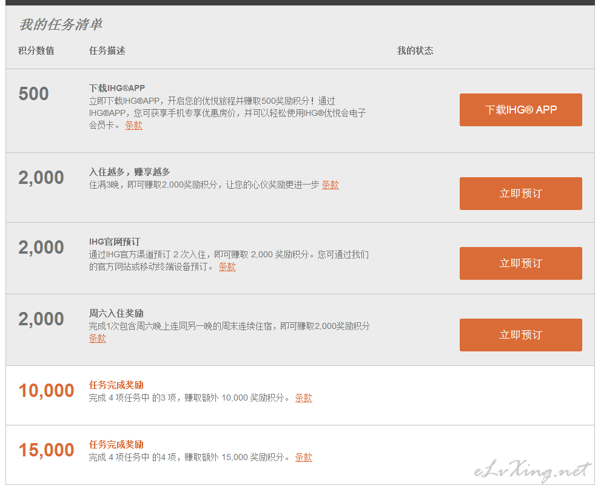
Task: Click the 500 points value
Action: [33, 94]
